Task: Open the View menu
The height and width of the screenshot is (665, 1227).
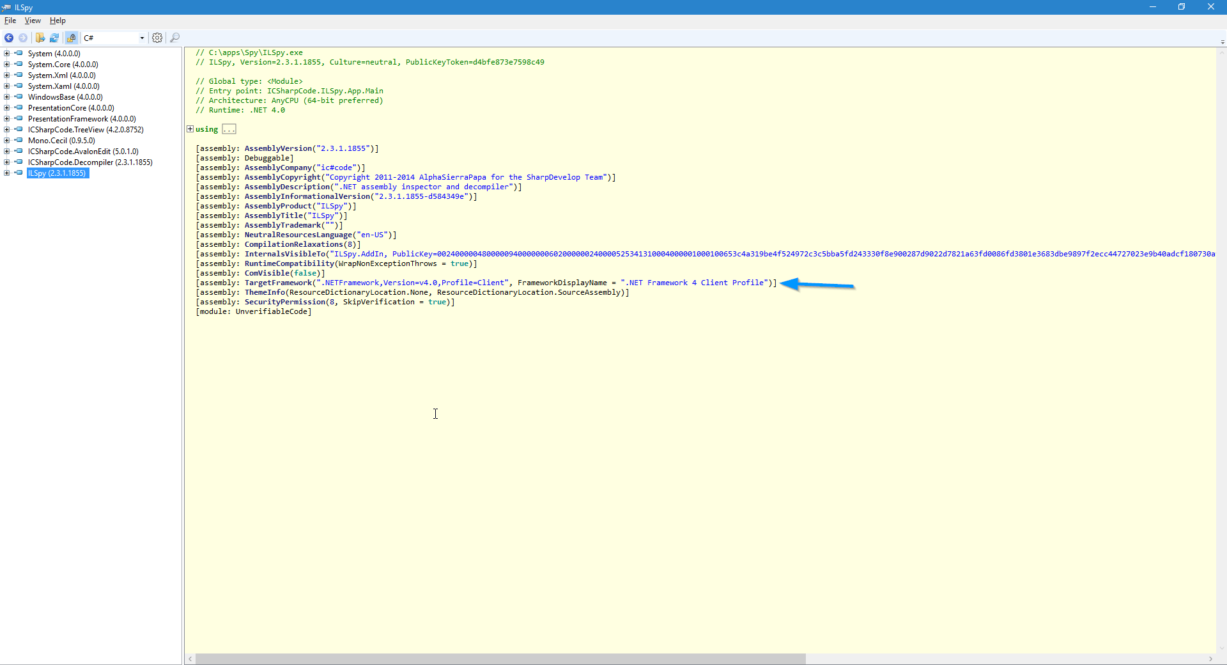Action: 33,20
